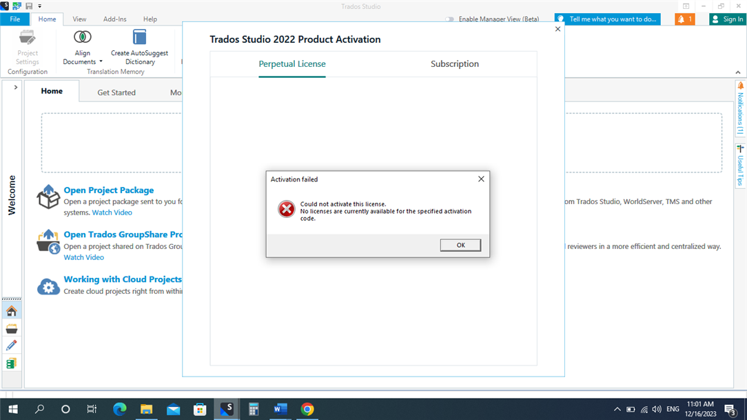Screen dimensions: 747x420
Task: Expand the Align Documents dropdown arrow
Action: click(x=101, y=61)
